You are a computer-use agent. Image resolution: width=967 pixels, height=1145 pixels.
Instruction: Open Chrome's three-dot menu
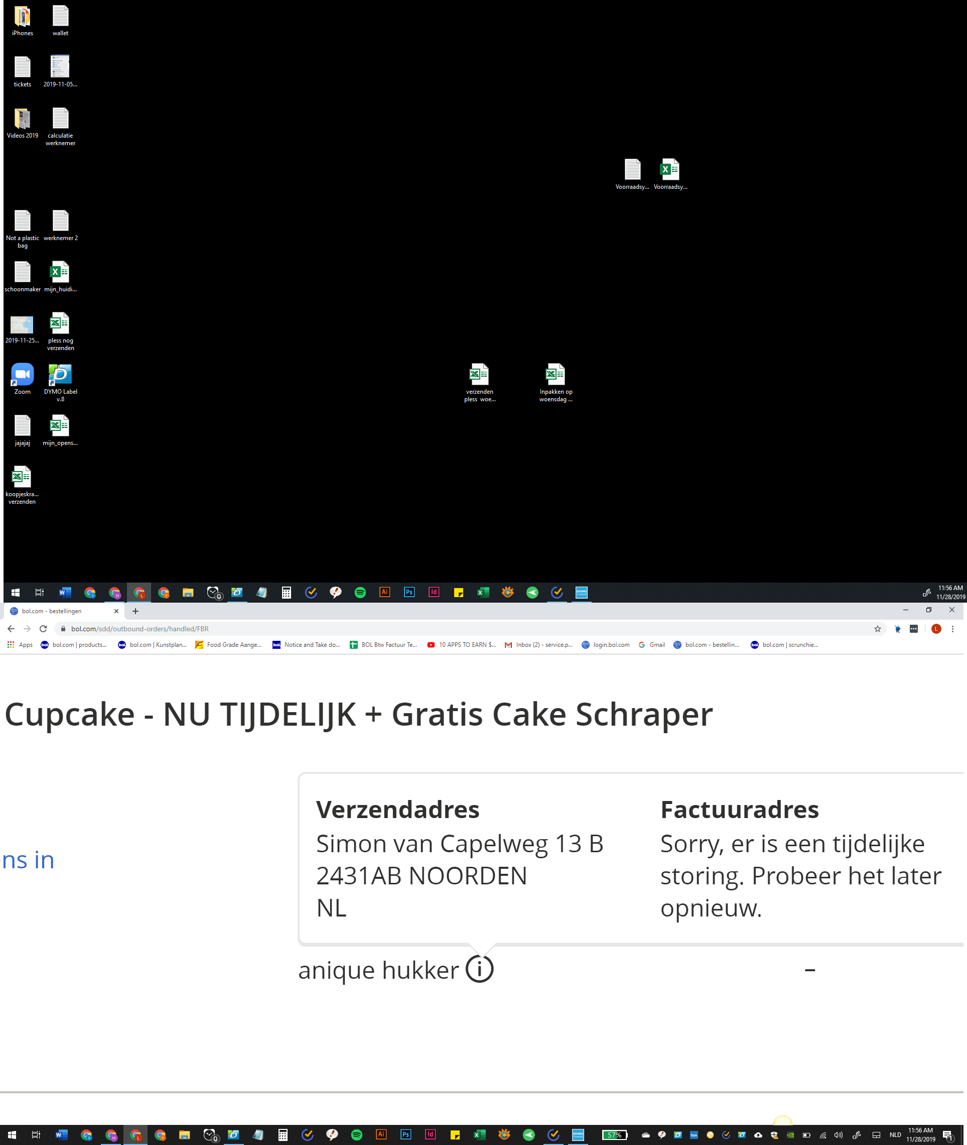pyautogui.click(x=953, y=629)
